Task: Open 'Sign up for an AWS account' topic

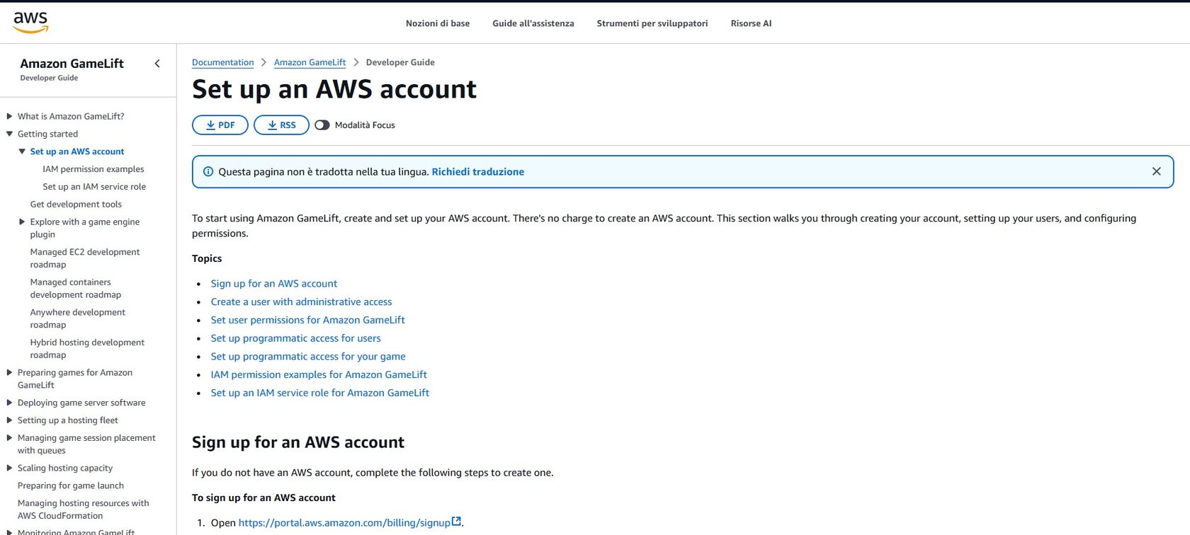Action: click(x=274, y=283)
